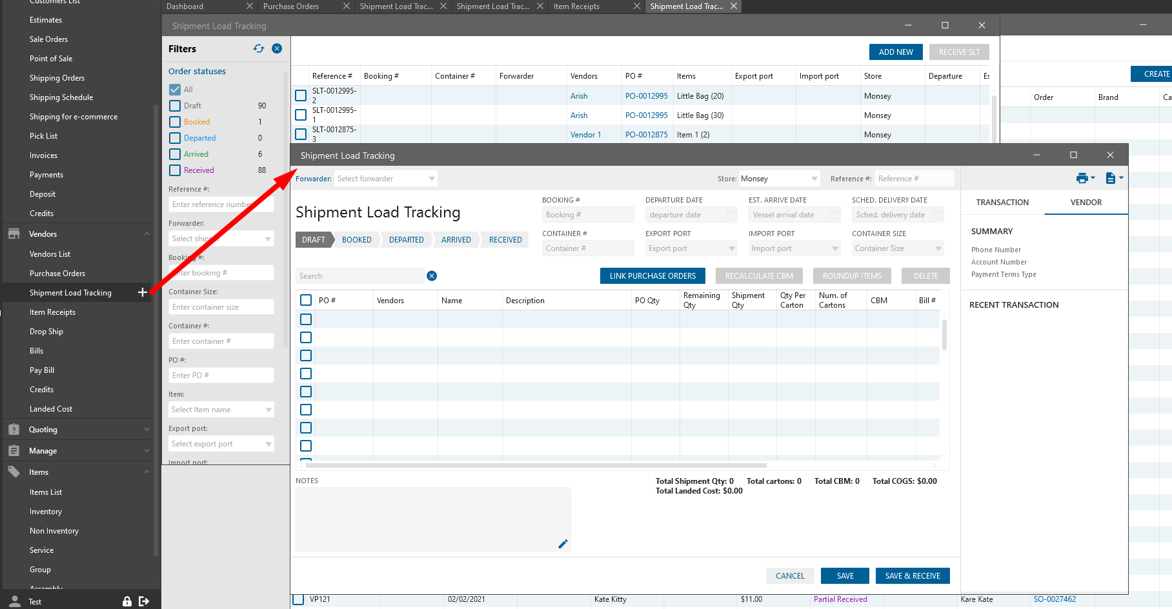Switch to the Purchase Orders tab
Screen dimensions: 1172x609
(291, 6)
